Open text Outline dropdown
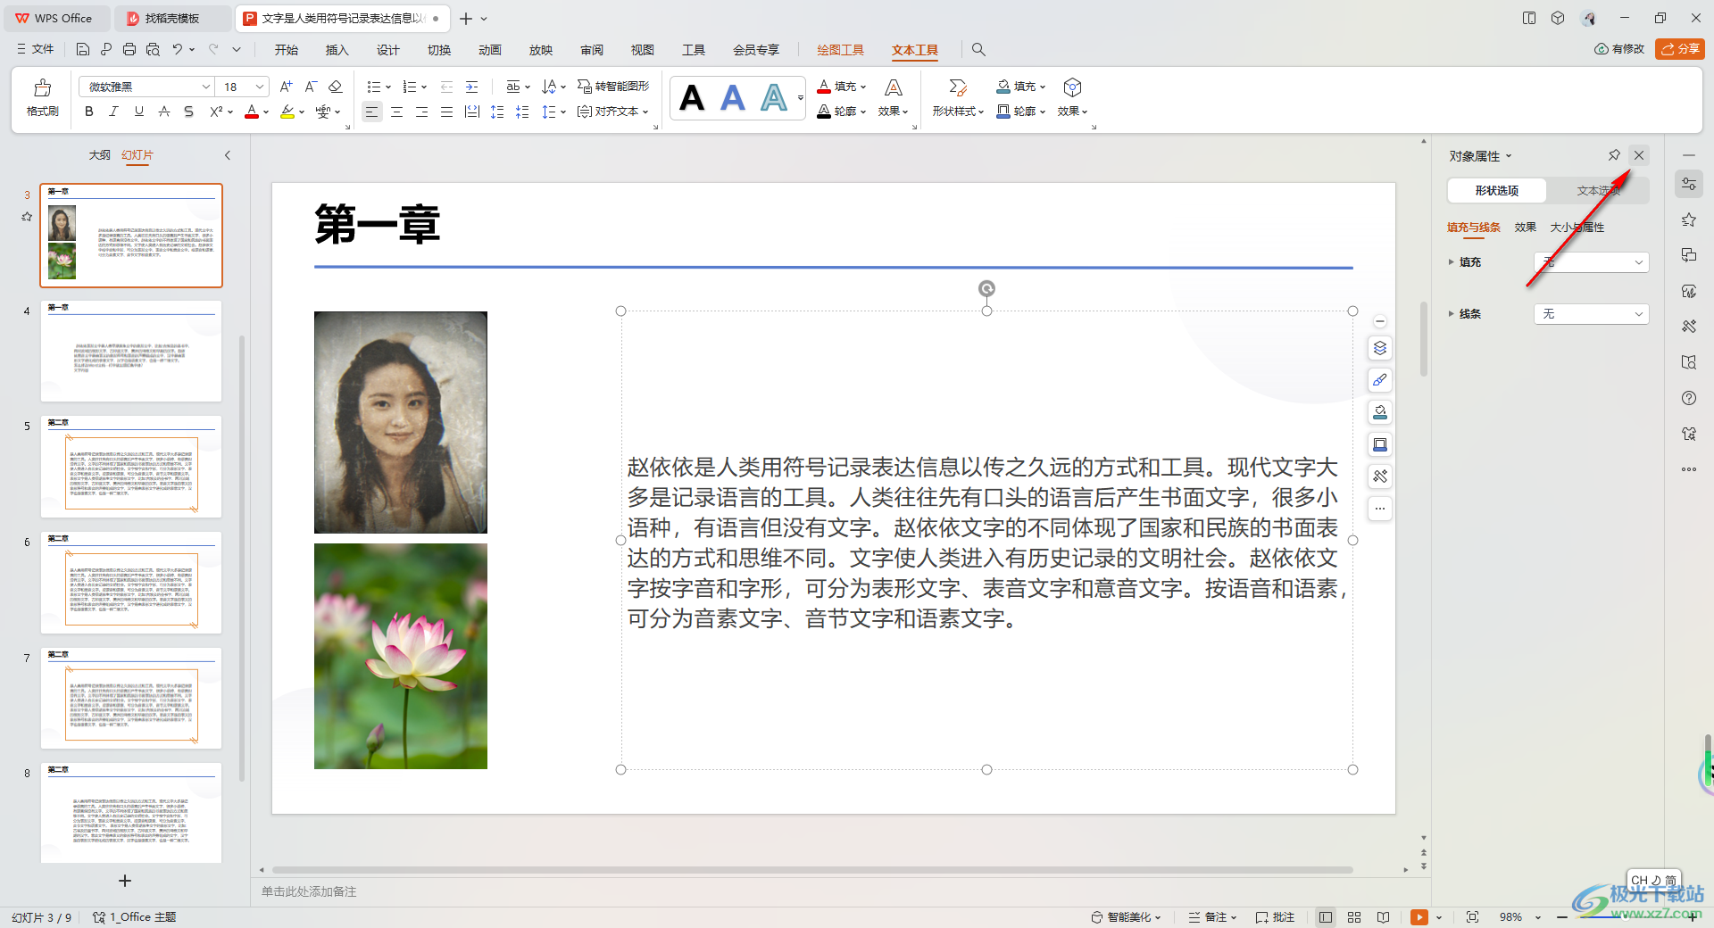Viewport: 1714px width, 928px height. click(842, 112)
